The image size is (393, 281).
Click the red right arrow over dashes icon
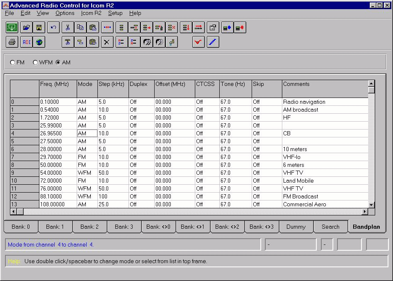coord(199,27)
